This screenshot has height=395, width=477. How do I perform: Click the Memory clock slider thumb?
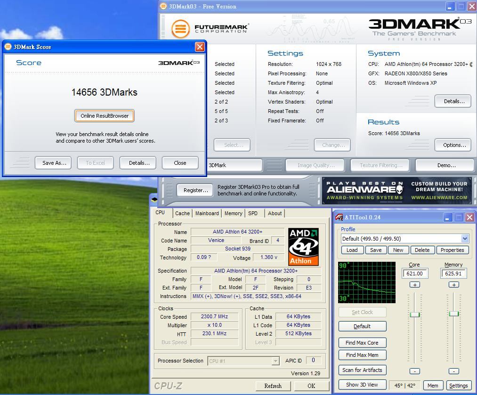(x=454, y=314)
